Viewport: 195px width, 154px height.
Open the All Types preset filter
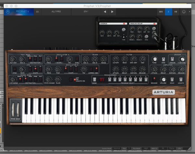point(56,12)
